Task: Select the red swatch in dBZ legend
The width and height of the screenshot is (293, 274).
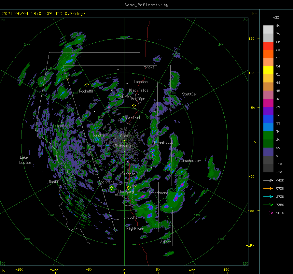Action: (268, 46)
